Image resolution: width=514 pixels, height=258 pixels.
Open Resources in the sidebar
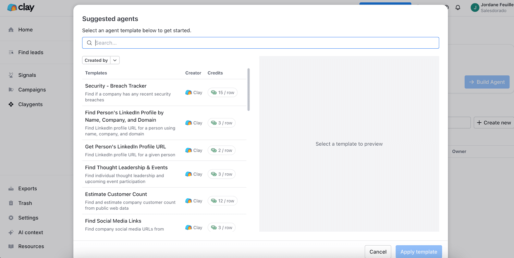[x=31, y=246]
